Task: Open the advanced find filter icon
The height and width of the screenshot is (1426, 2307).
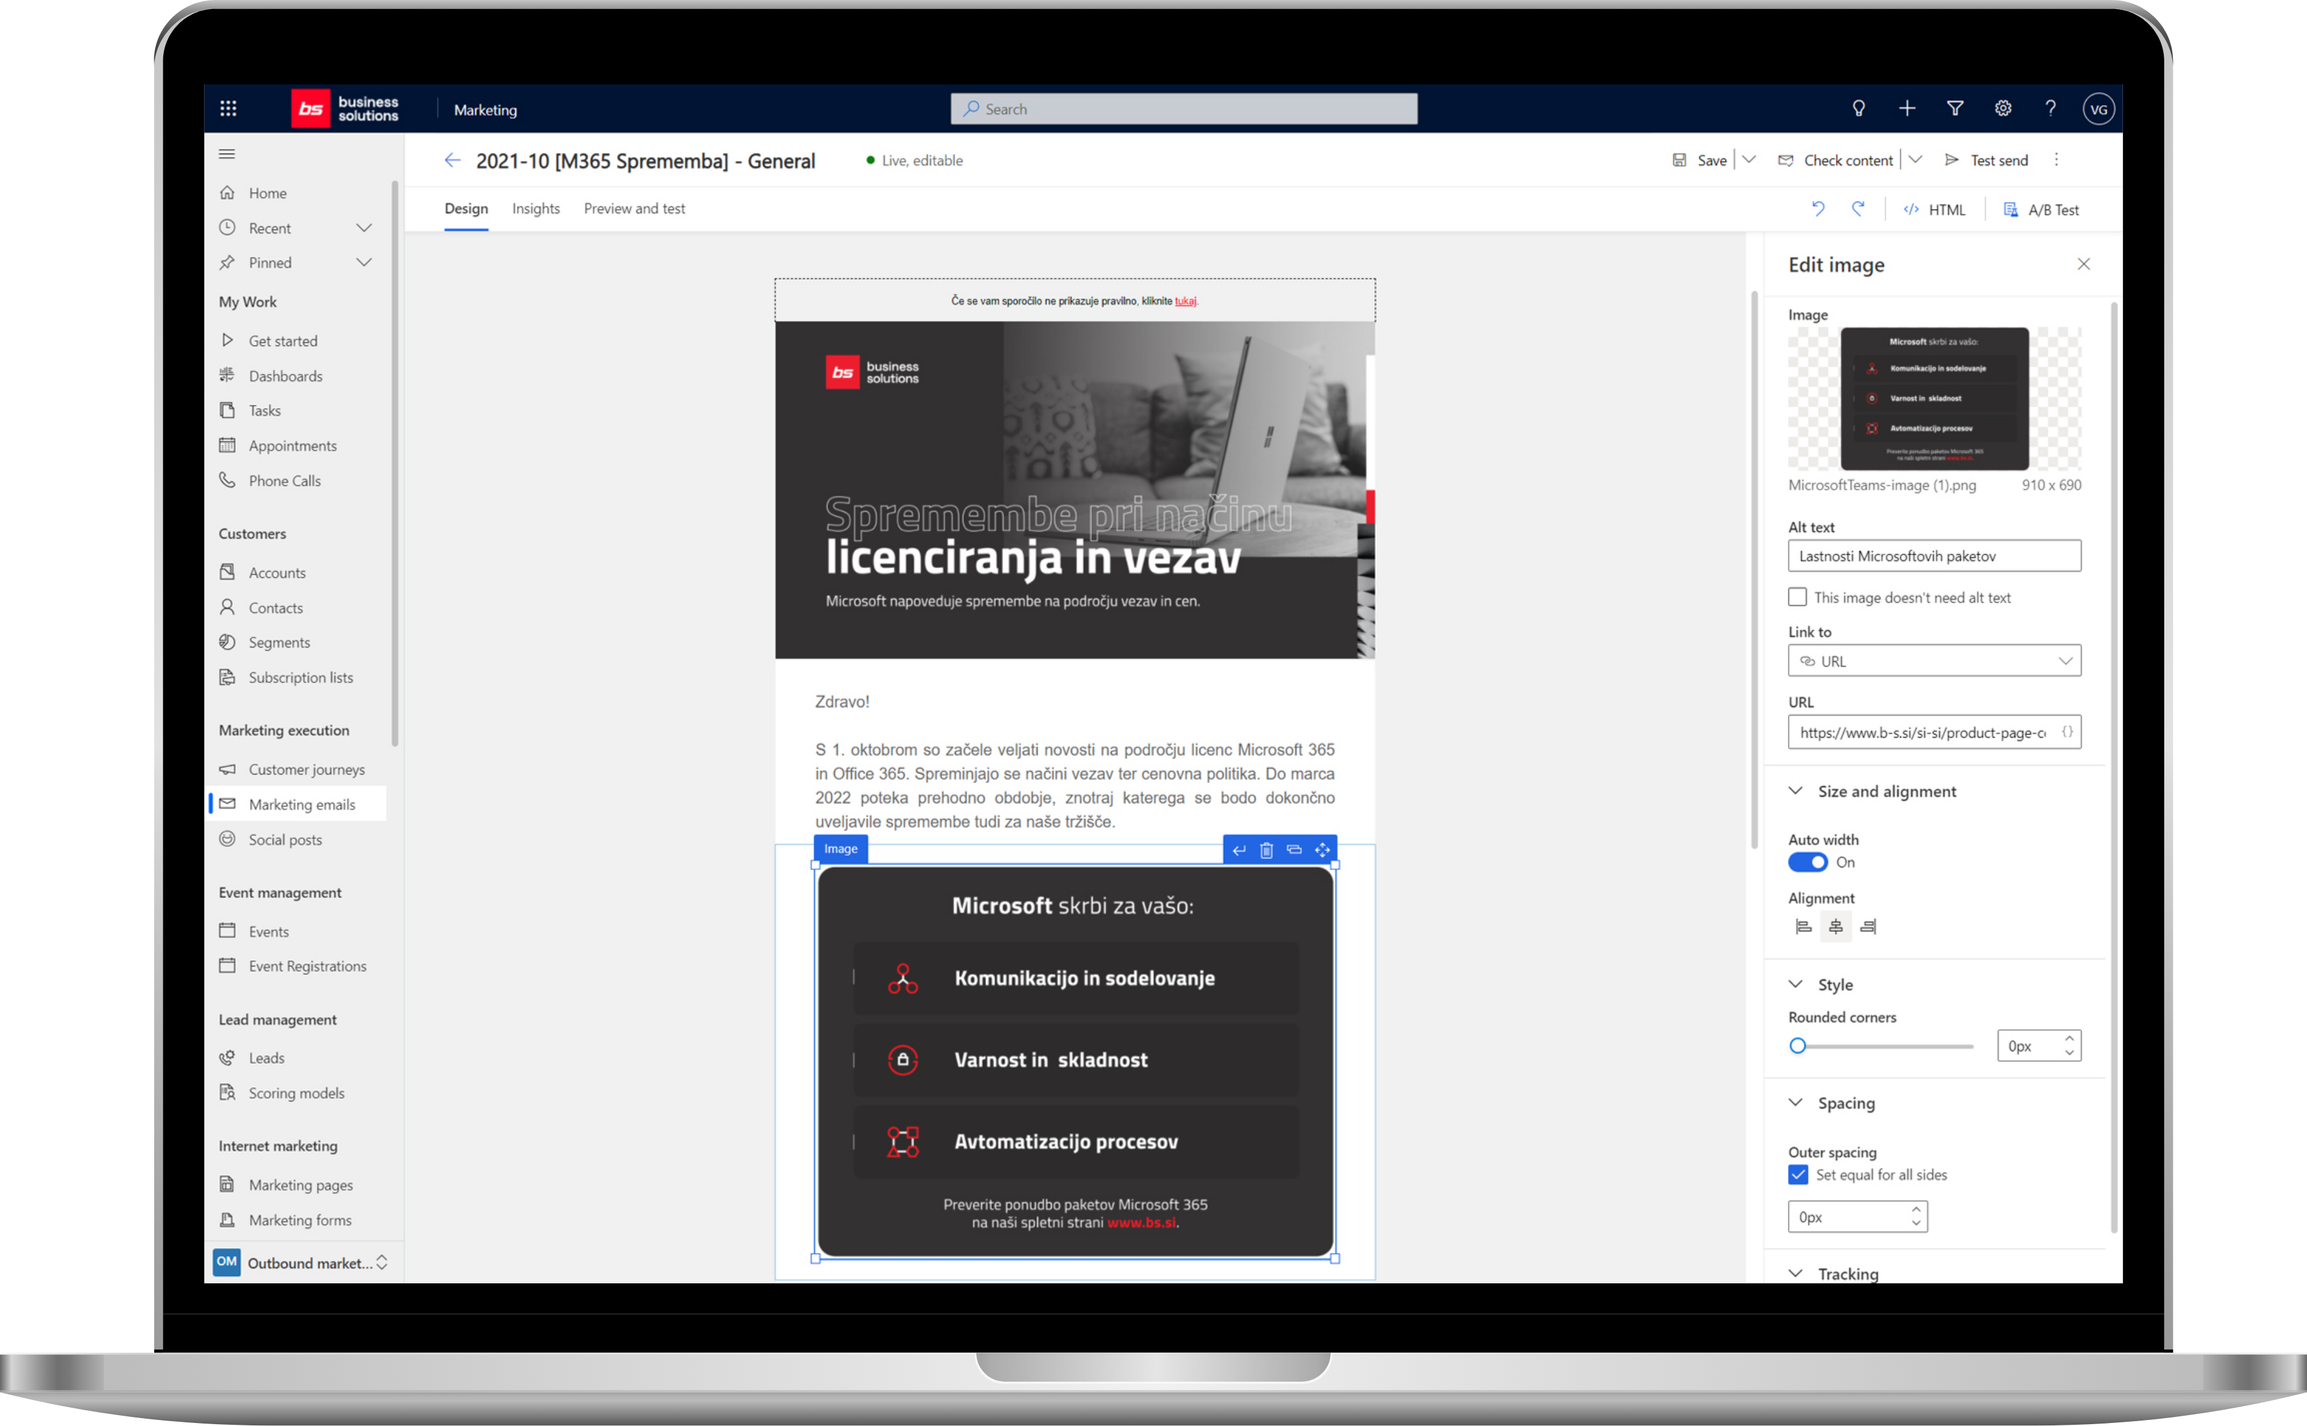Action: tap(1955, 109)
